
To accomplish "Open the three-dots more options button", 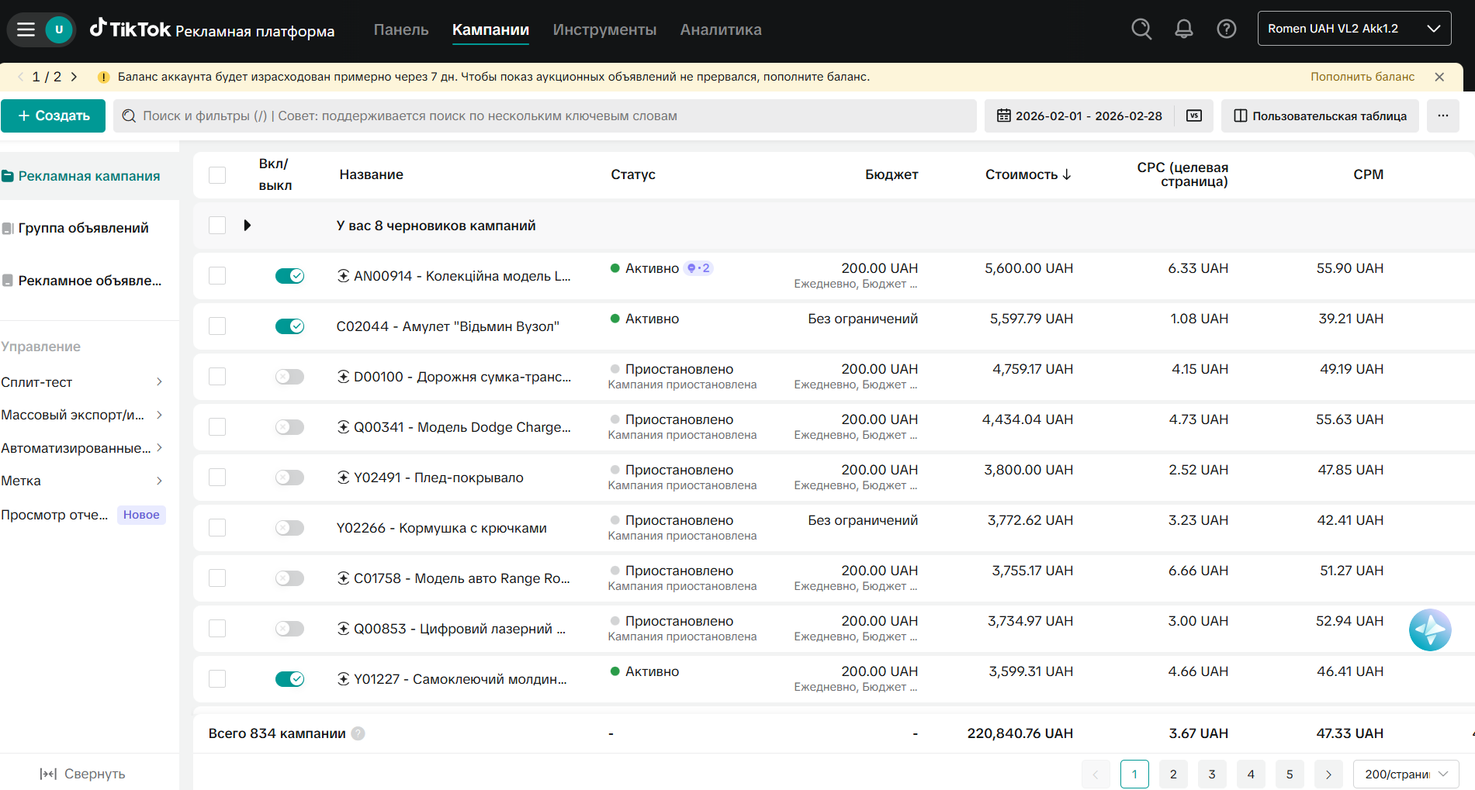I will coord(1443,116).
